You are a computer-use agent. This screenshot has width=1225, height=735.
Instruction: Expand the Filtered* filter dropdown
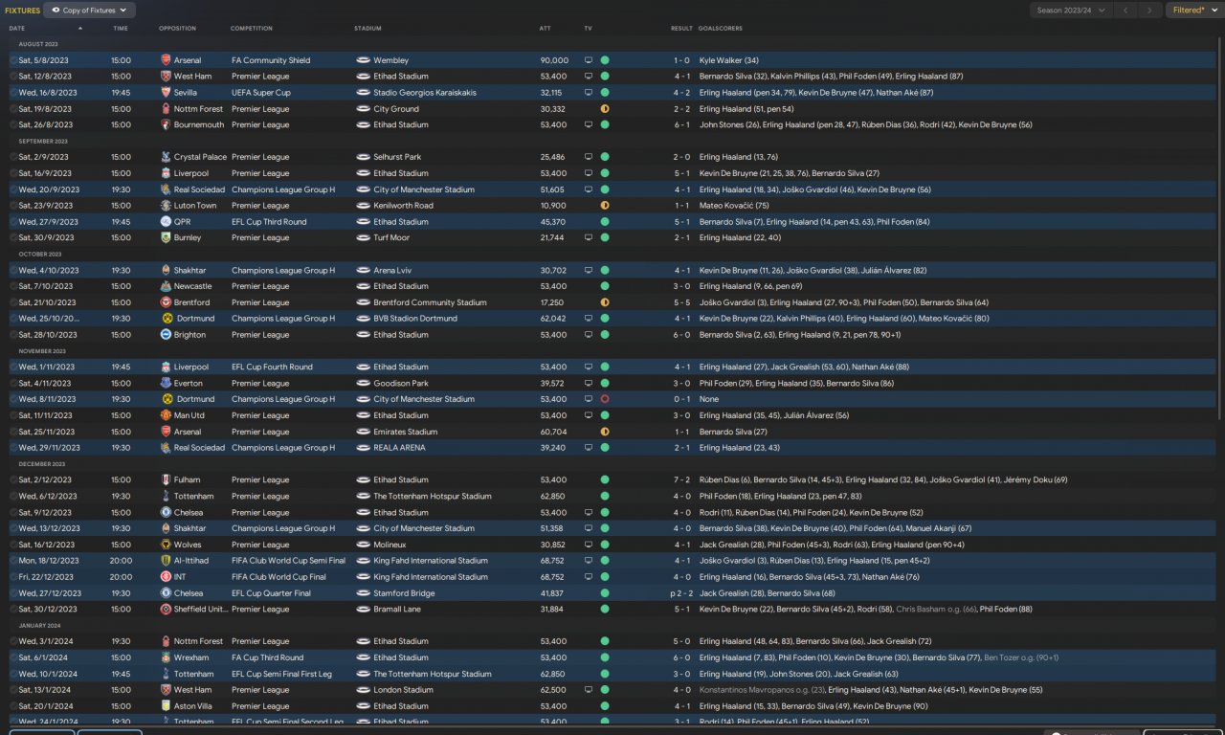pyautogui.click(x=1194, y=11)
